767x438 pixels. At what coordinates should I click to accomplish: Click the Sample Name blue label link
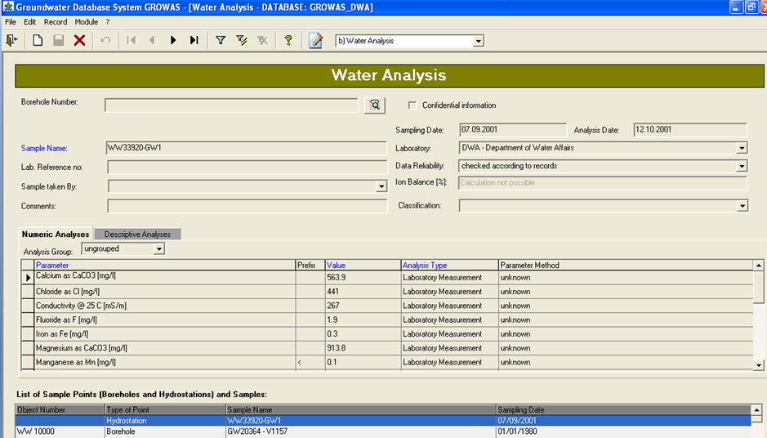[44, 149]
